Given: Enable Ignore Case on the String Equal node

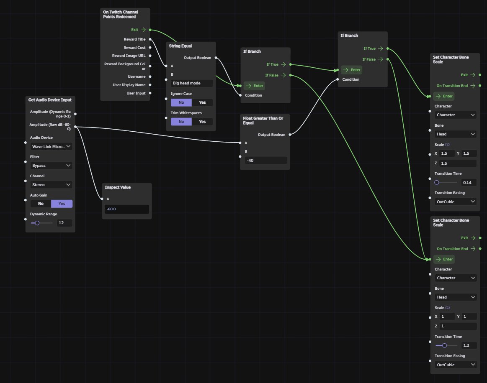Looking at the screenshot, I should [202, 102].
